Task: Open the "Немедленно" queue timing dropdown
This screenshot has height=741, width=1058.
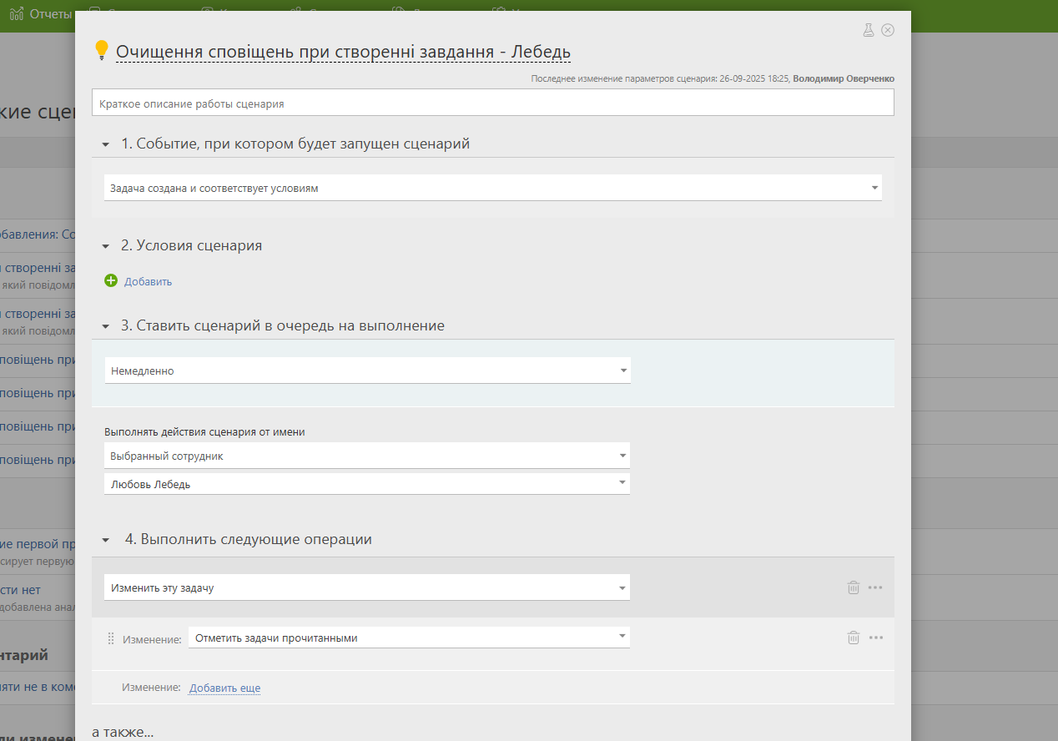Action: click(x=367, y=370)
